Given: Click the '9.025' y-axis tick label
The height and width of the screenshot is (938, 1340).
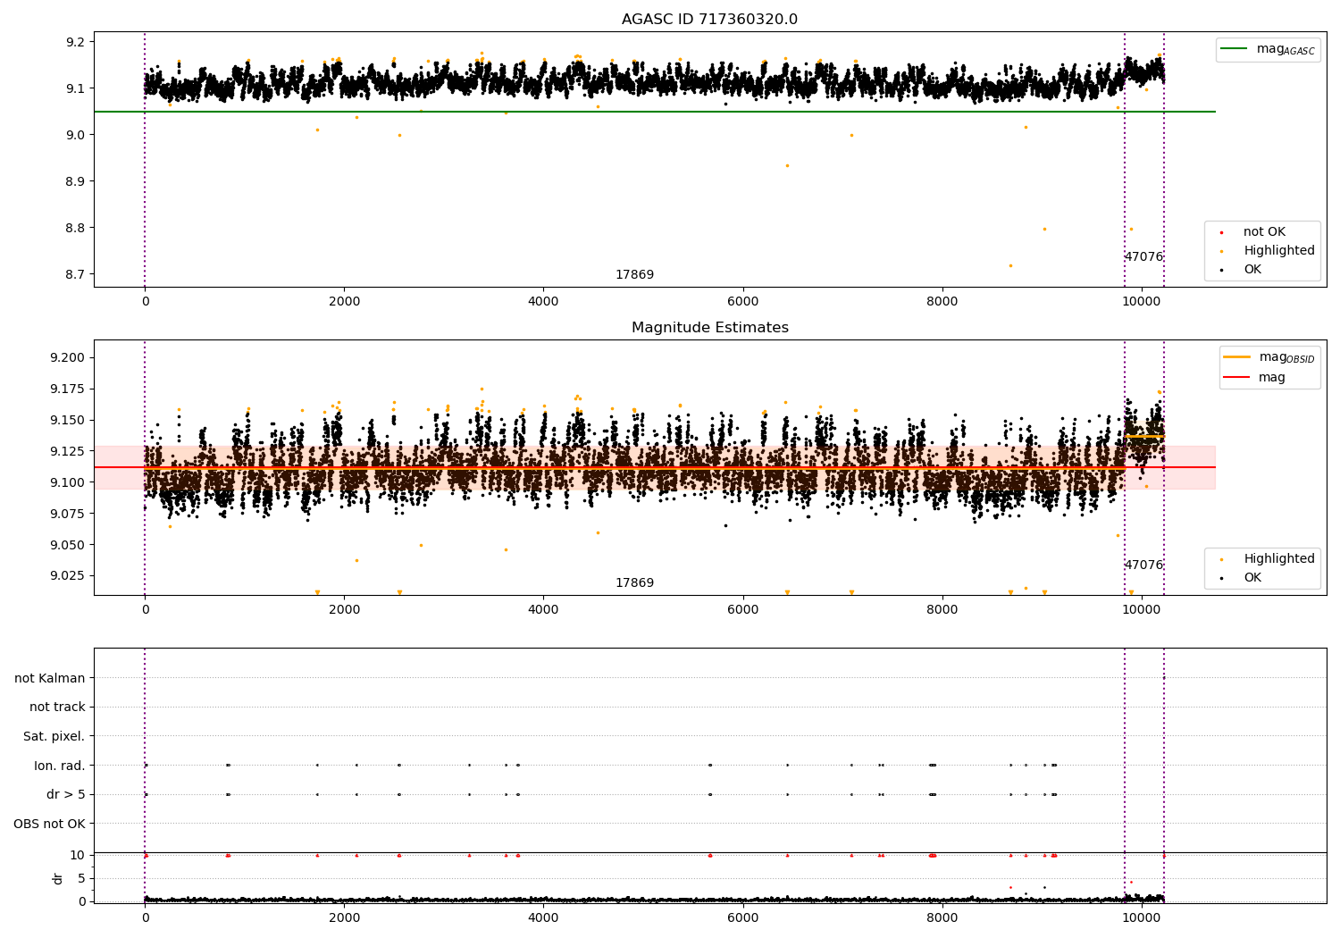Looking at the screenshot, I should click(68, 577).
